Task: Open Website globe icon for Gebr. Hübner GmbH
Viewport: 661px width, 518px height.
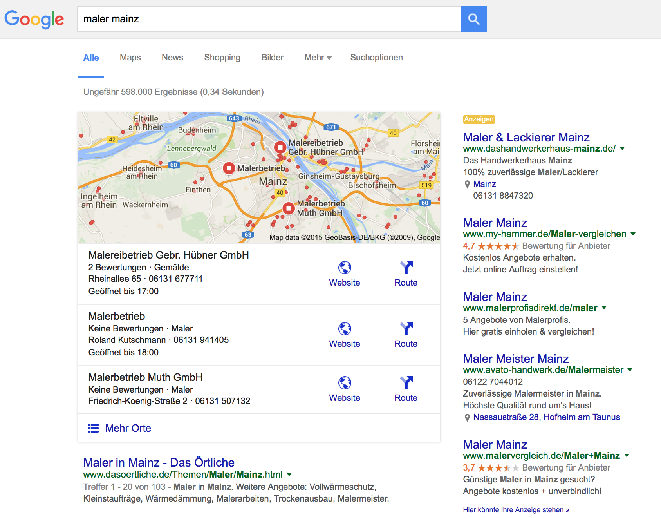Action: 345,268
